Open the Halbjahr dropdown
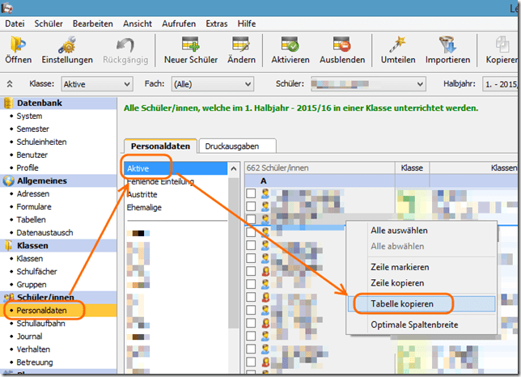Image resolution: width=521 pixels, height=377 pixels. pyautogui.click(x=502, y=83)
